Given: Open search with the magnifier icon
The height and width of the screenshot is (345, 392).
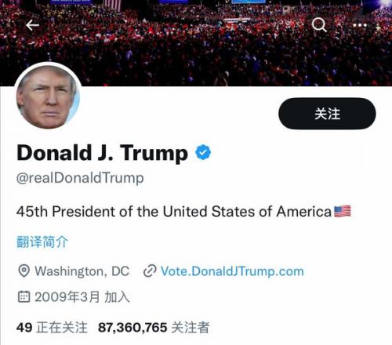Looking at the screenshot, I should click(319, 25).
